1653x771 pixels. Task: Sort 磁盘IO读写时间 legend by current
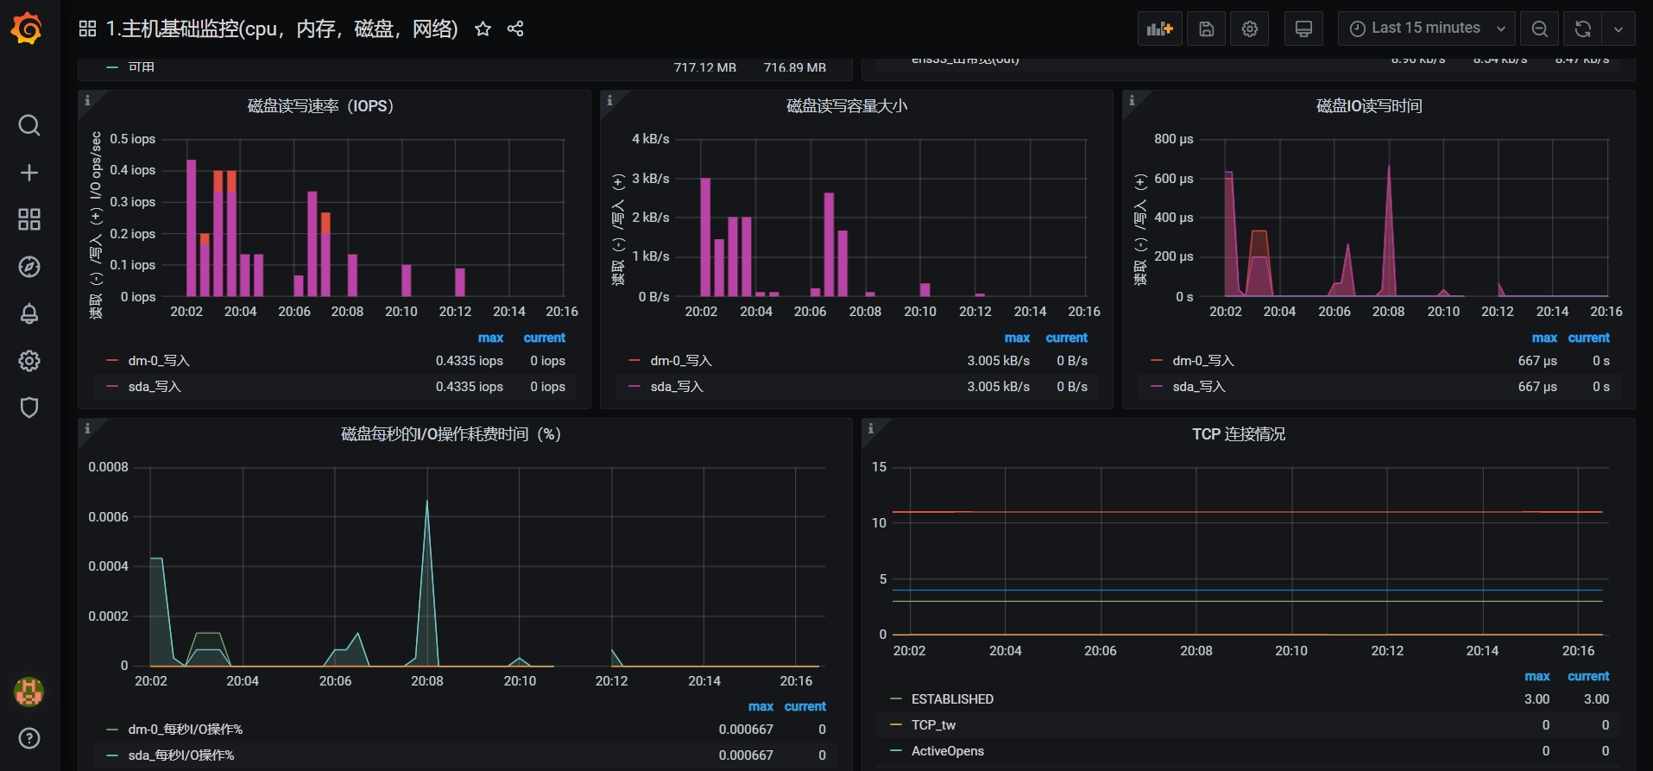[1588, 338]
